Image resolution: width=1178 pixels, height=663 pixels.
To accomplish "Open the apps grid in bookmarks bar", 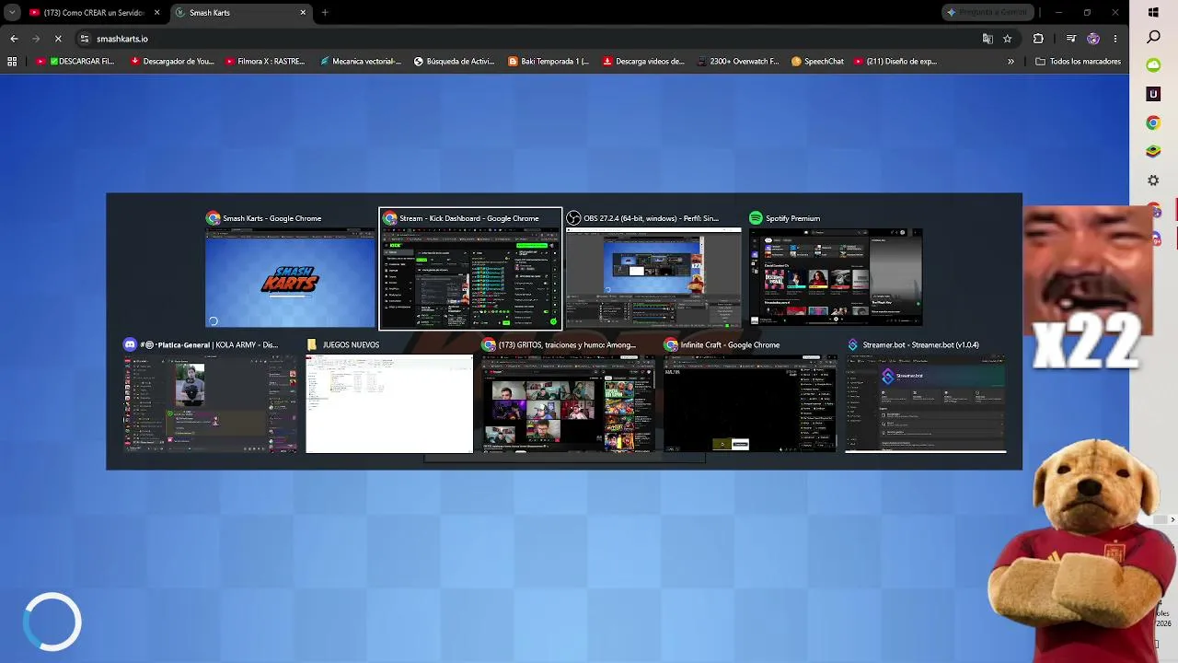I will (x=12, y=62).
